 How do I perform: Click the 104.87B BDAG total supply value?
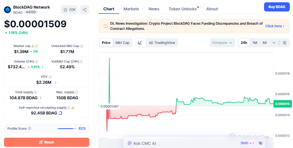pos(23,98)
